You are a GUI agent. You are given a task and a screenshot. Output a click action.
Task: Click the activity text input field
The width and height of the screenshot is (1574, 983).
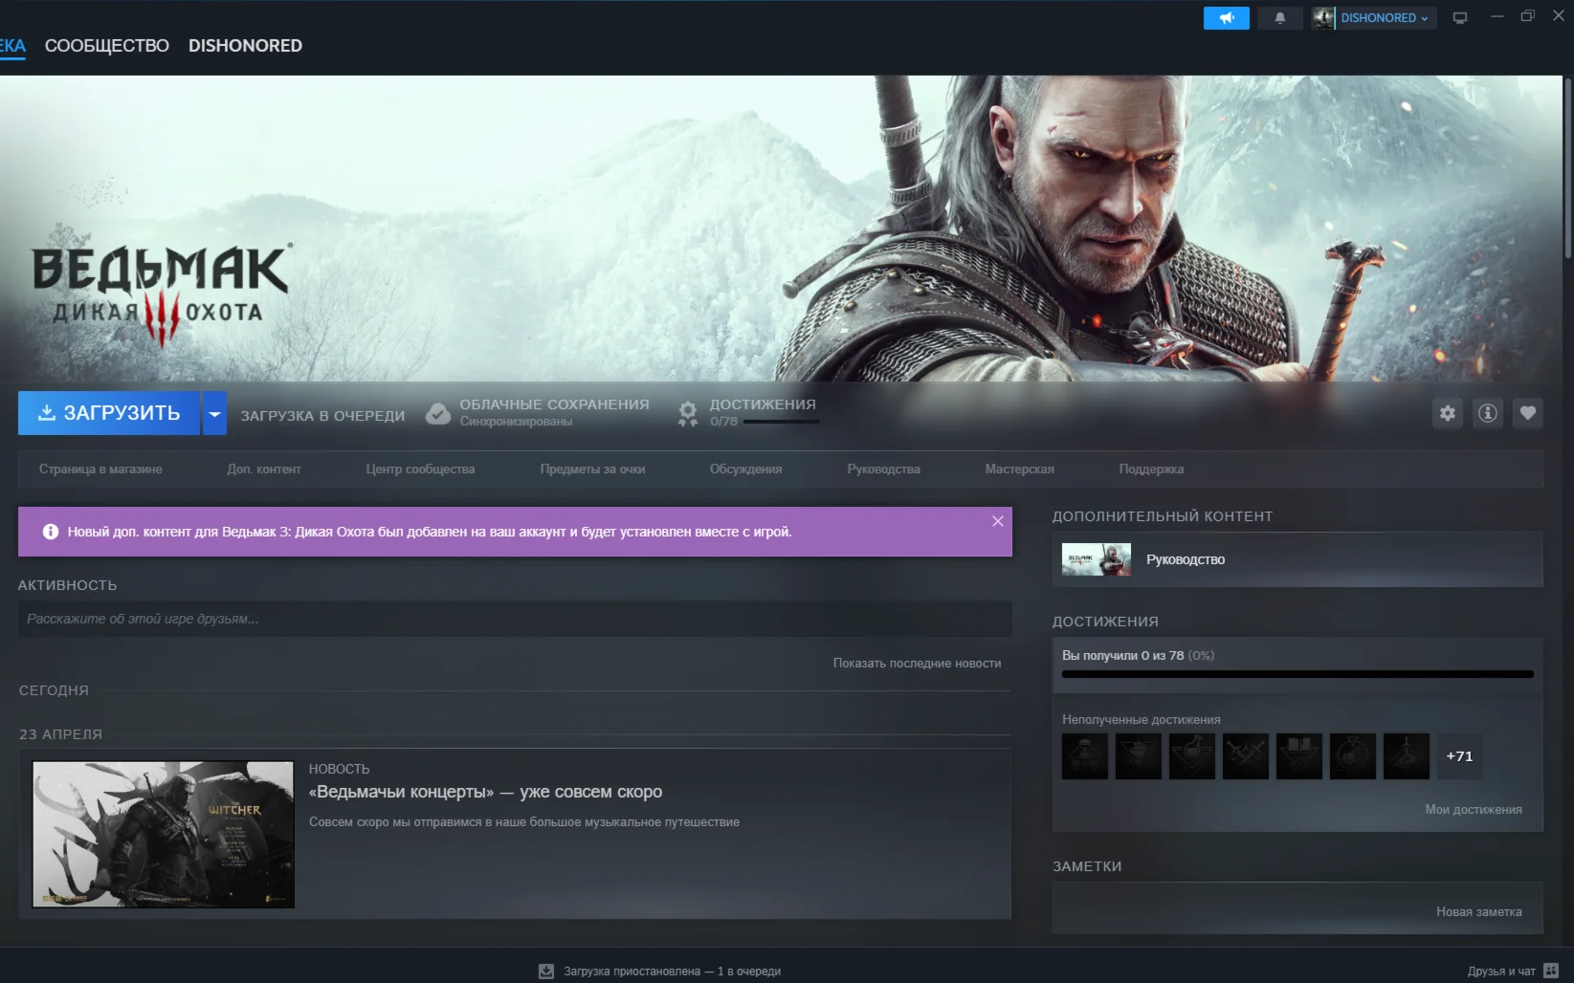(x=515, y=619)
